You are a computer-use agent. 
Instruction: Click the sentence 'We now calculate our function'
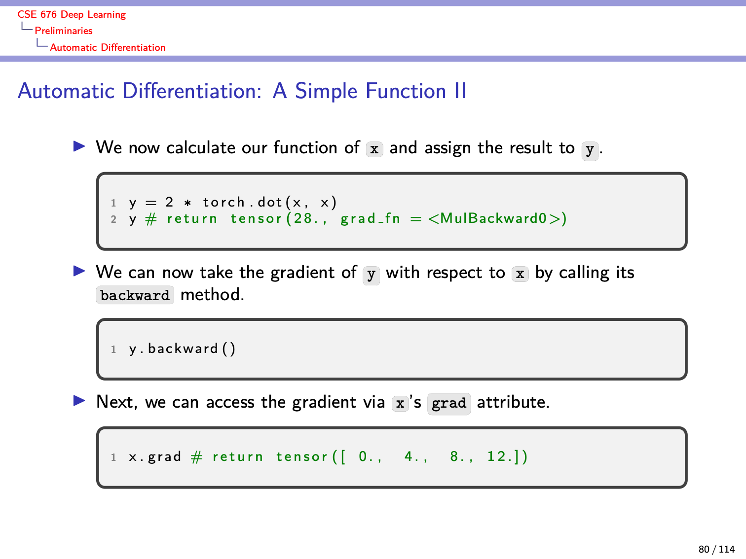[x=217, y=147]
